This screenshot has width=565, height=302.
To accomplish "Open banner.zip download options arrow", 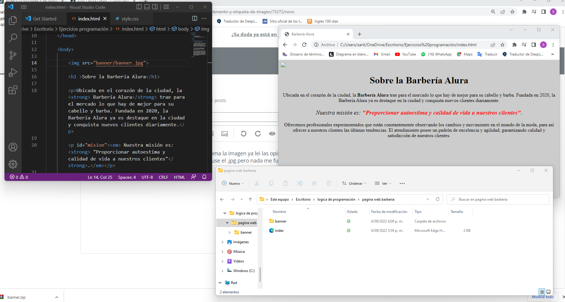I will pos(57,297).
